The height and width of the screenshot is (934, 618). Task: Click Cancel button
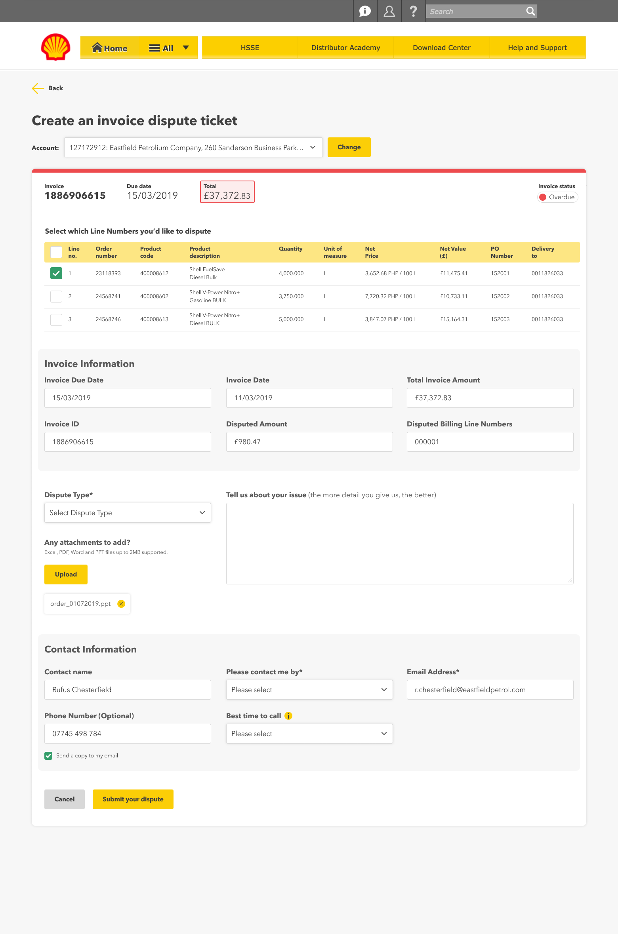[65, 799]
